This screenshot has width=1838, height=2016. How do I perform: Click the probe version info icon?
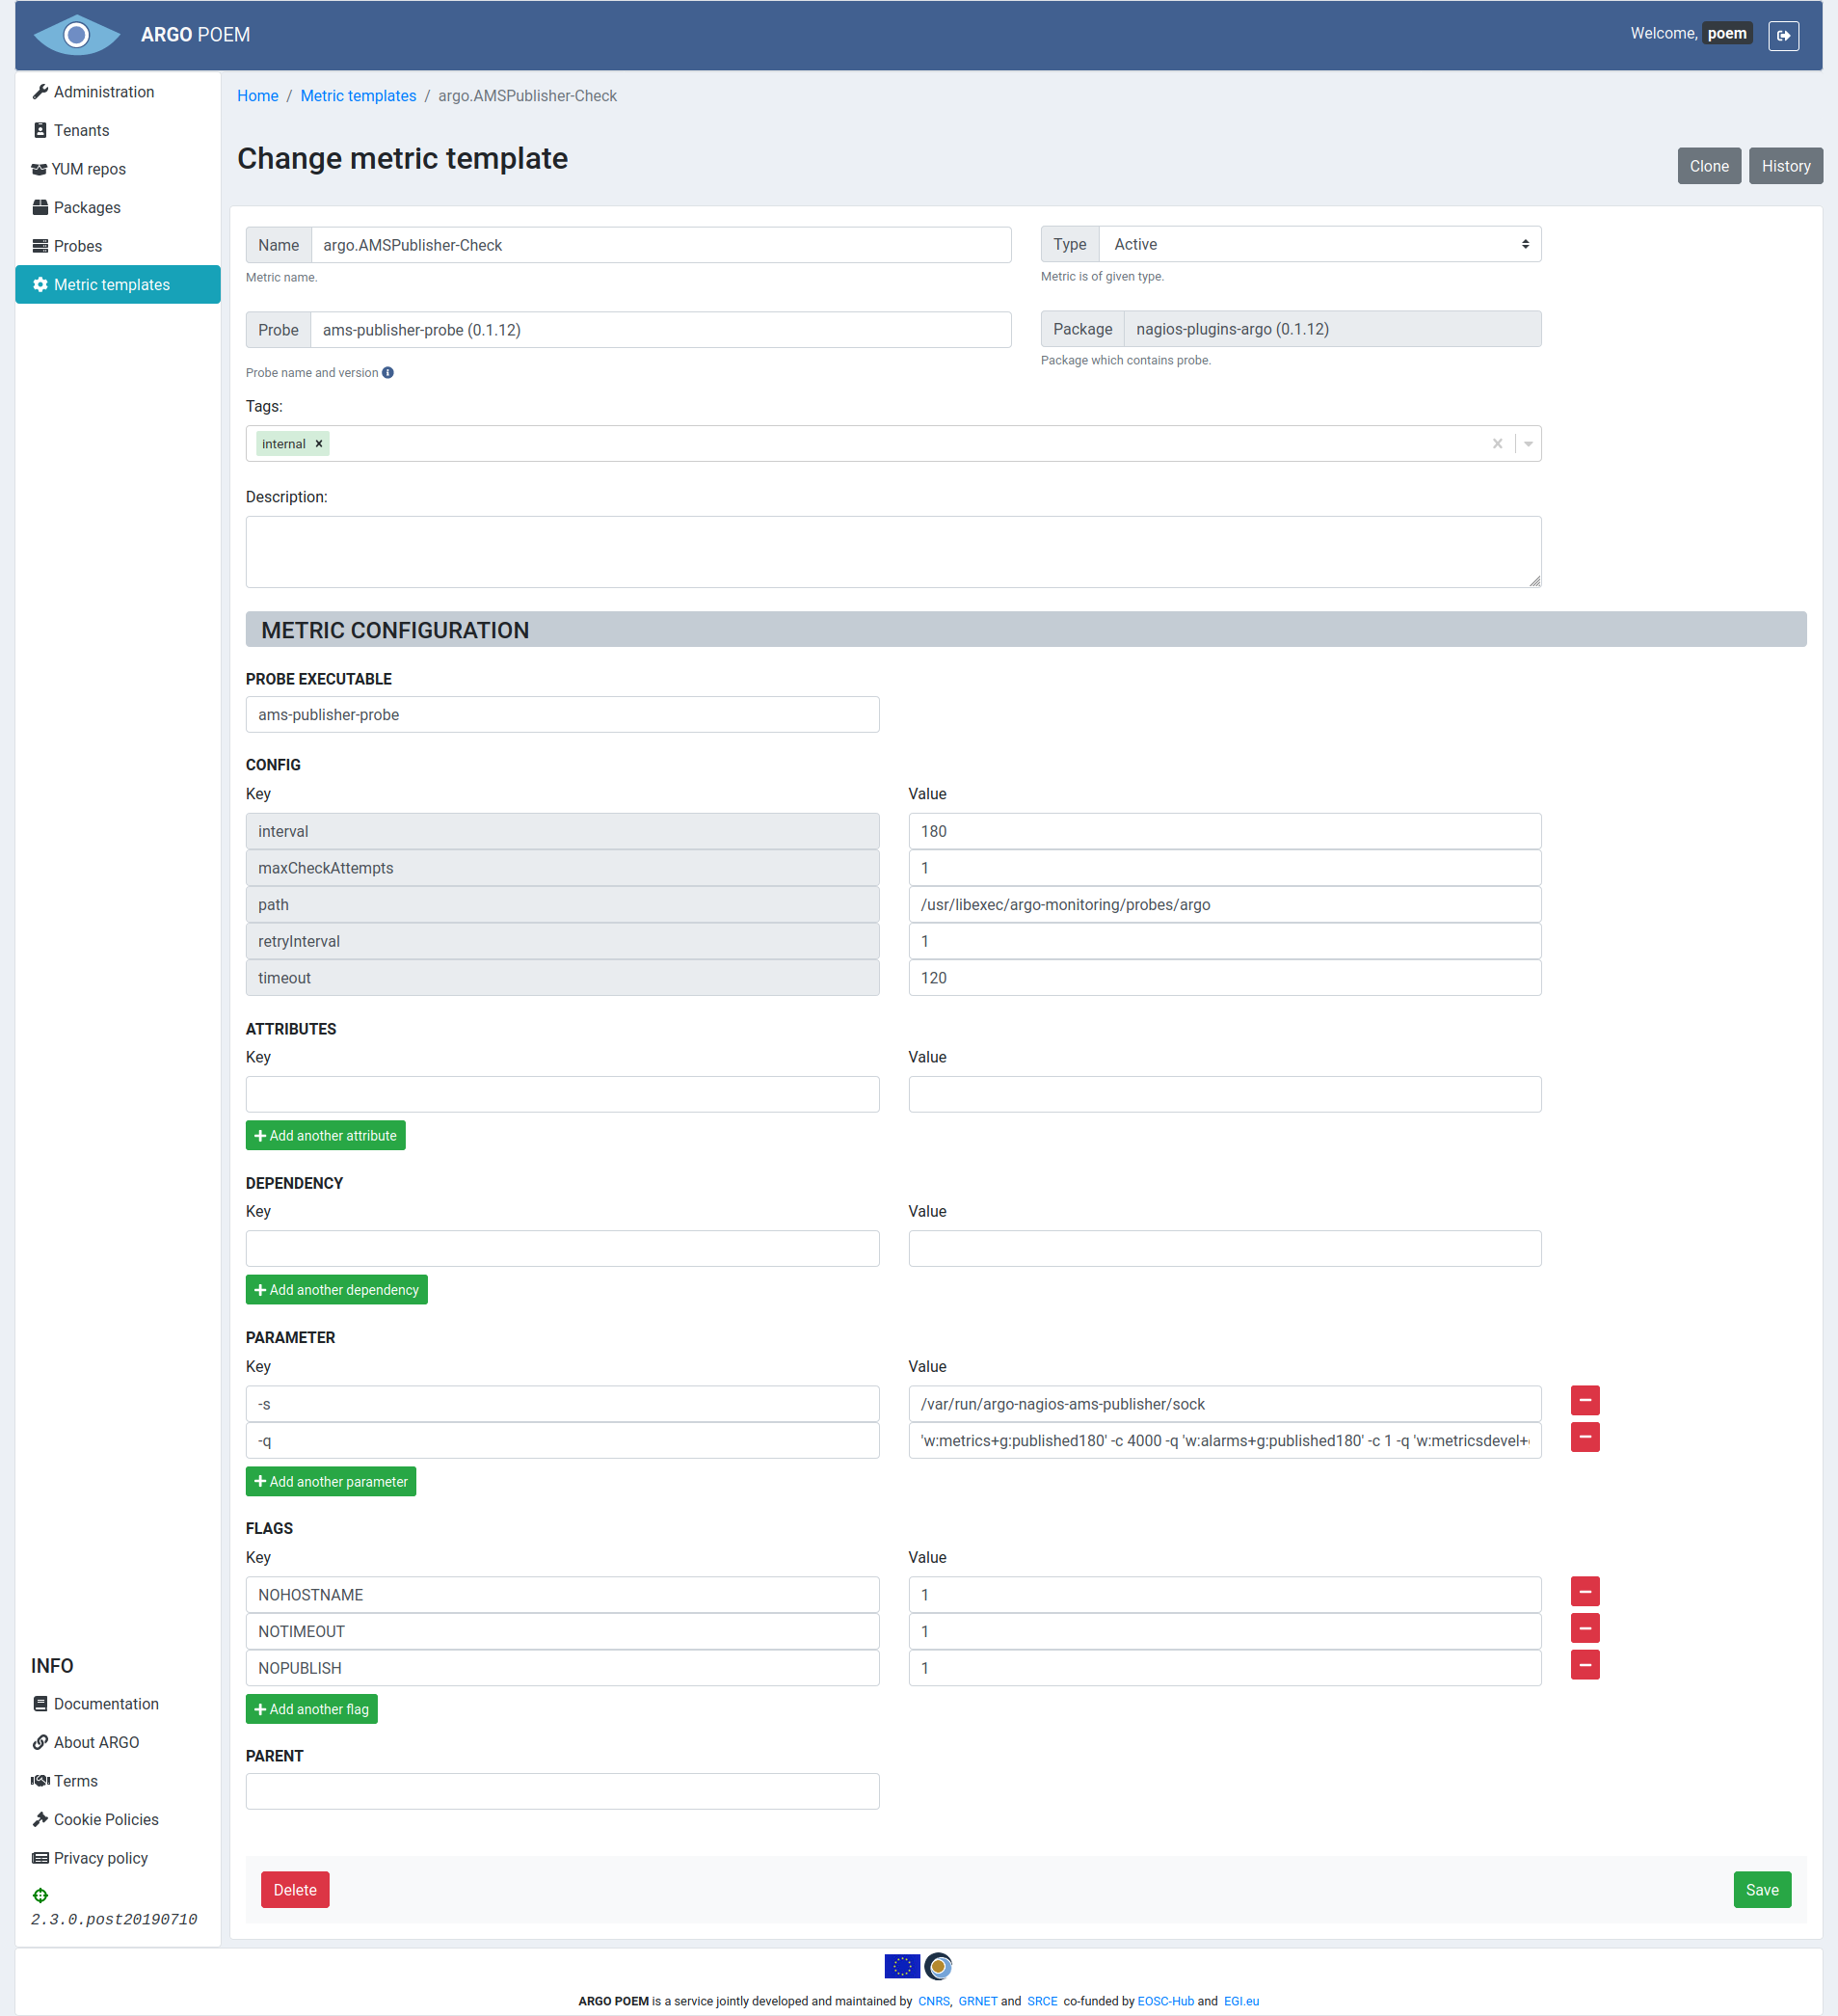coord(387,373)
